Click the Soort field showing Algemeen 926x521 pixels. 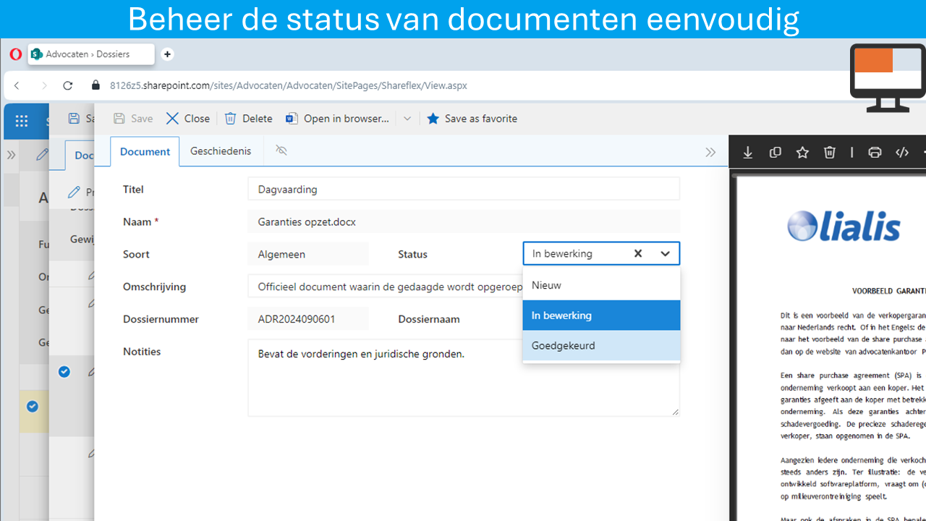308,254
